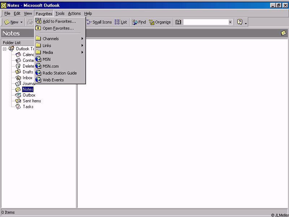This screenshot has height=217, width=289.
Task: Collapse the Outlook Today tree node
Action: [5, 49]
